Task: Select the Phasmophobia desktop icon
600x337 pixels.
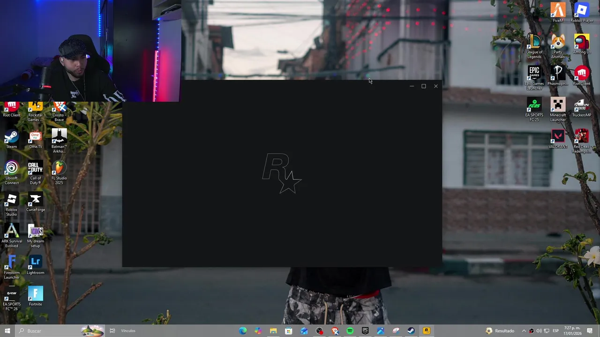Action: 558,75
